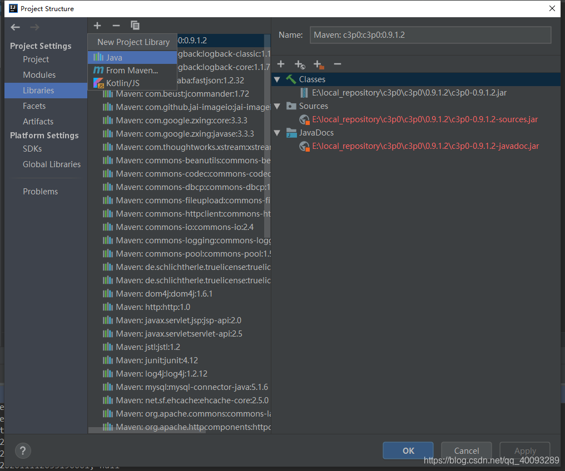Screen dimensions: 565x471
Task: Click library icon beside http:http:1.0
Action: pyautogui.click(x=108, y=307)
